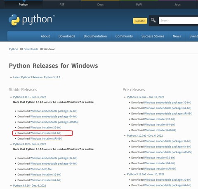Open the Success Stories menu
This screenshot has width=198, height=189.
(x=153, y=36)
